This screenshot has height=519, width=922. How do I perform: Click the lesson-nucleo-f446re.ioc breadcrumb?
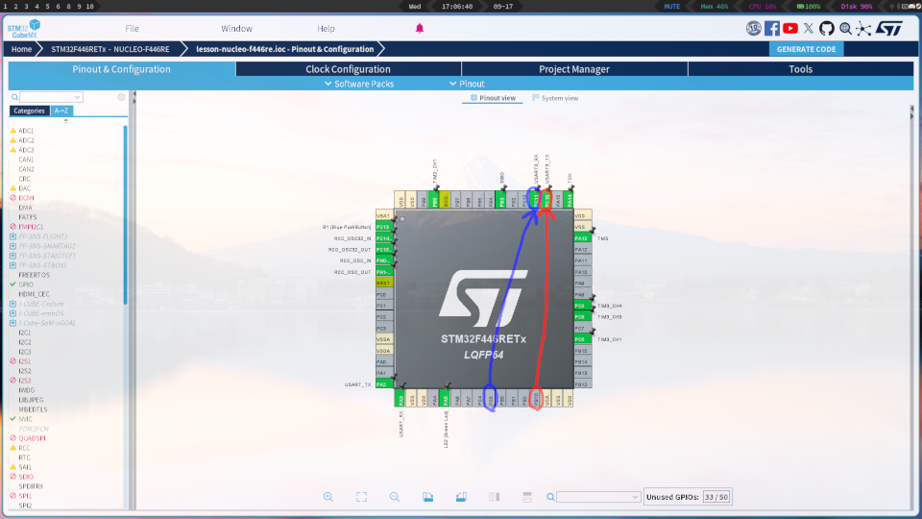pos(284,49)
